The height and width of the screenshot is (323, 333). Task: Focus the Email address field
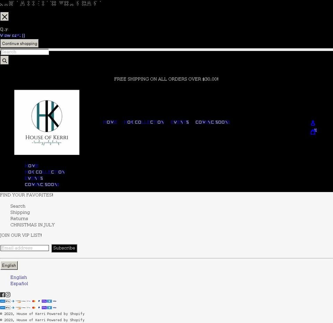click(25, 248)
